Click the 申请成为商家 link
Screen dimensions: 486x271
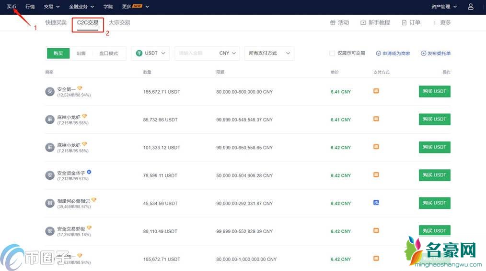(x=393, y=54)
